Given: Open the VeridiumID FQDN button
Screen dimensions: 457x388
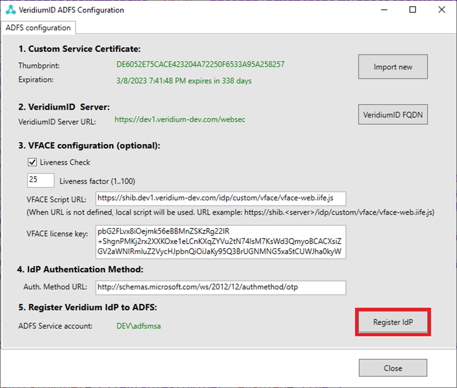Looking at the screenshot, I should [393, 114].
